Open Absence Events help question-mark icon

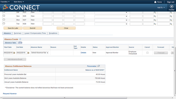coord(20,39)
